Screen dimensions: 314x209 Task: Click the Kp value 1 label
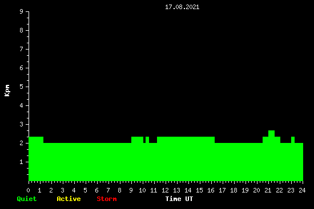coord(22,162)
